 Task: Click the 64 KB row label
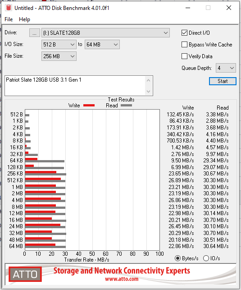coord(17,161)
